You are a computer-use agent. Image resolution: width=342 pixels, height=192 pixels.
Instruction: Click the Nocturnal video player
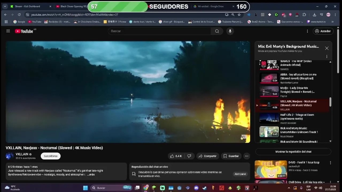(128, 92)
